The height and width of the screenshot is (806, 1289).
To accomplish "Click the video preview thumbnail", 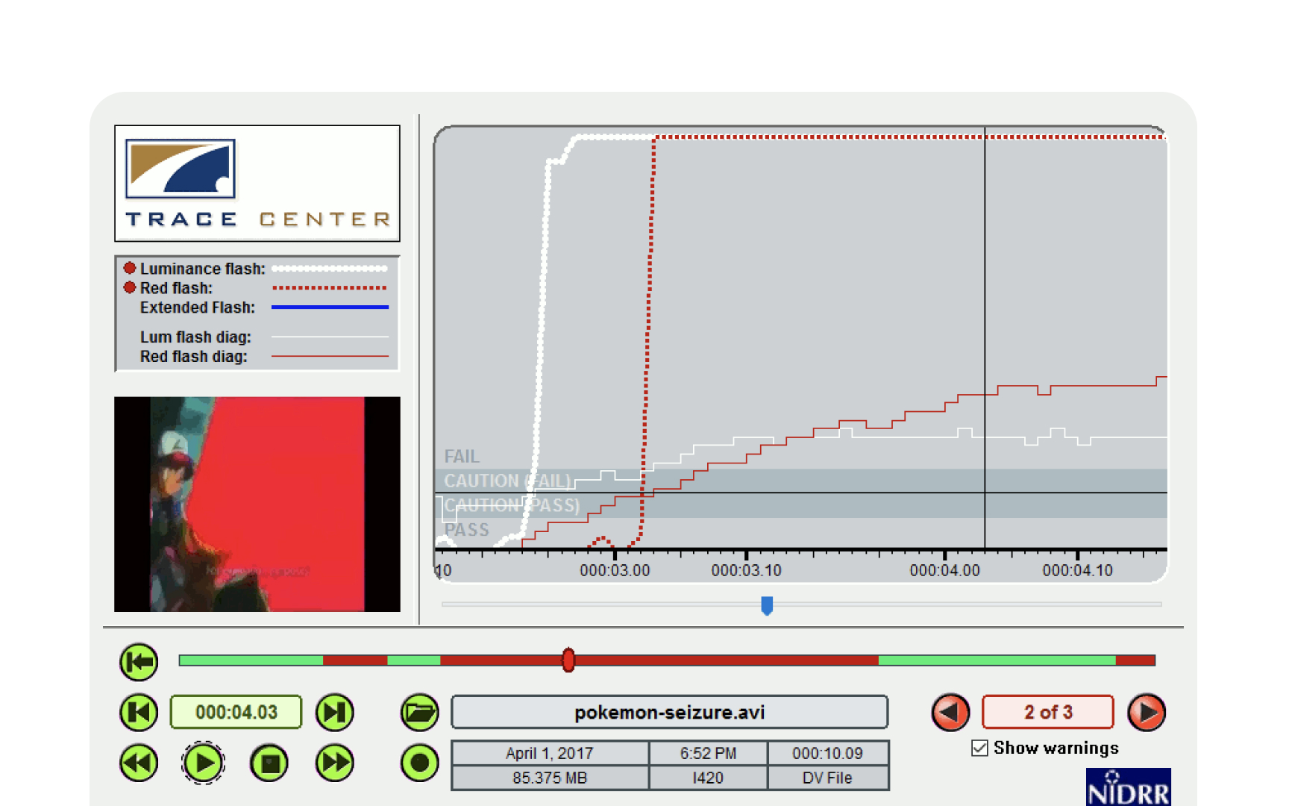I will click(257, 504).
